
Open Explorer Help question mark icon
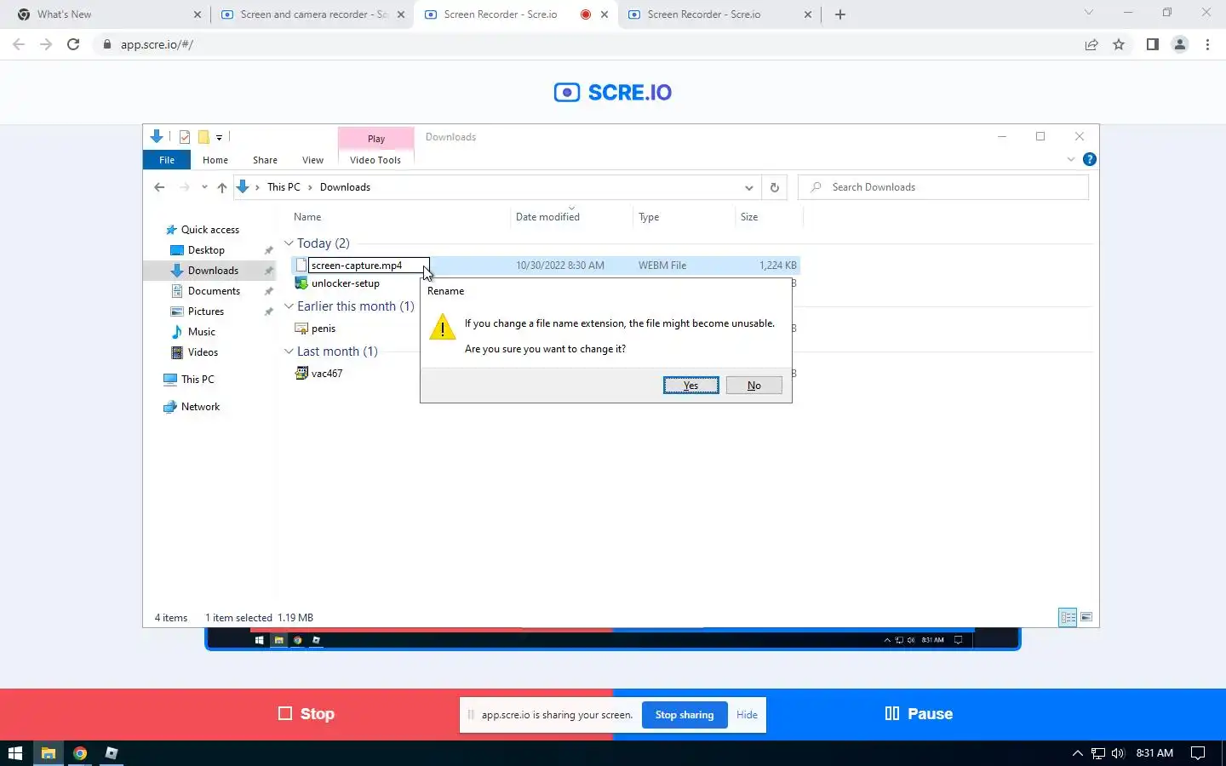coord(1089,160)
